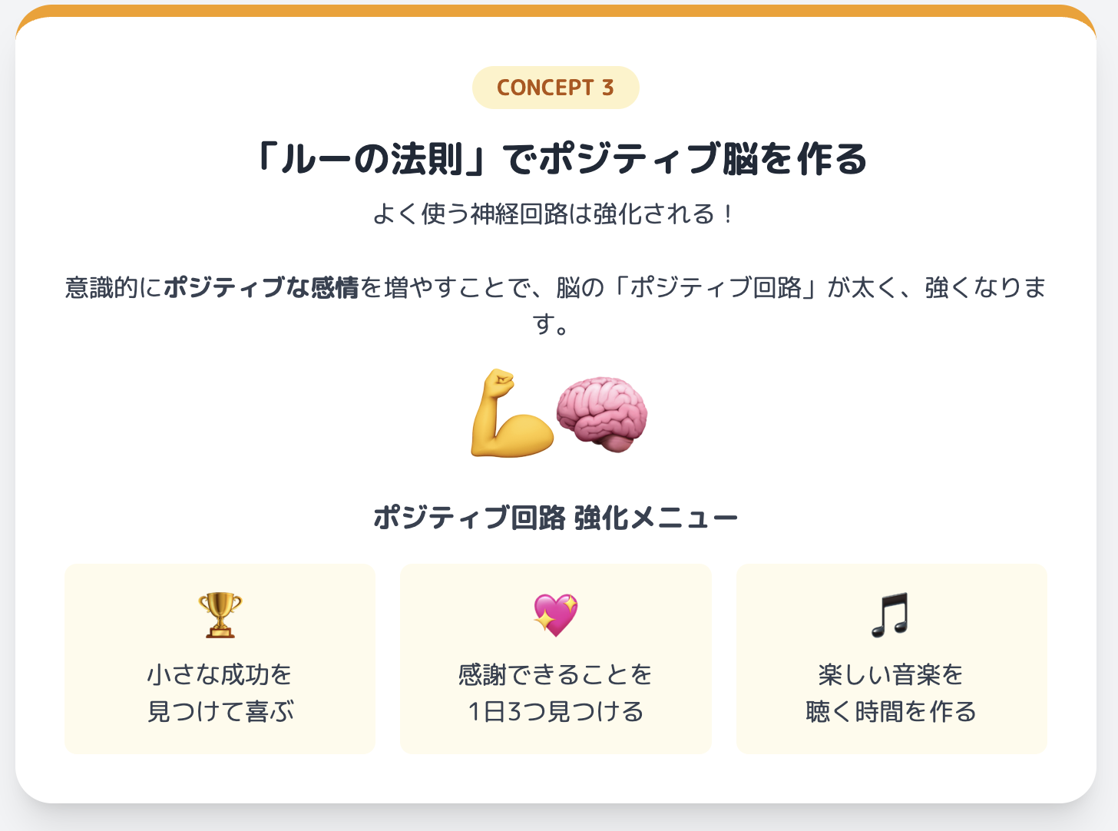The image size is (1118, 831).
Task: Click the sparkling pink heart icon
Action: [555, 615]
